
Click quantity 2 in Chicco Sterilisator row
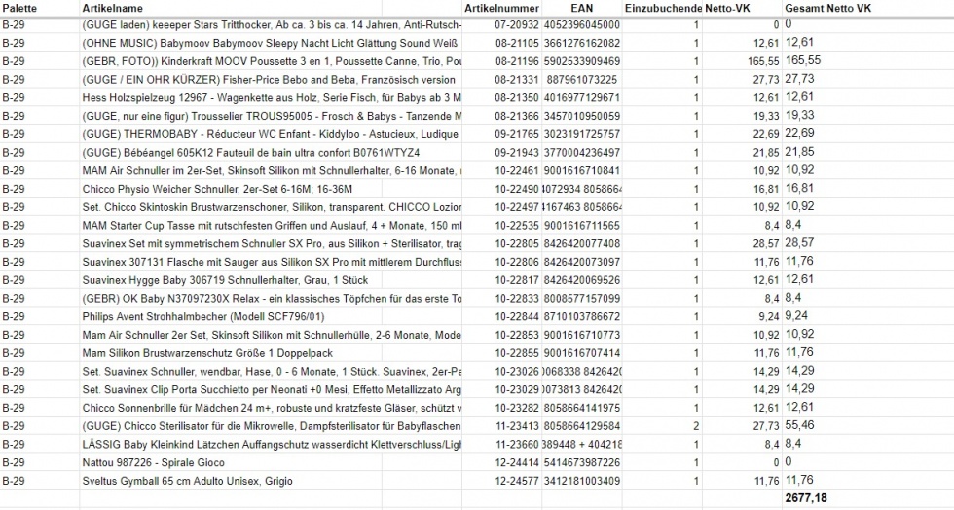pyautogui.click(x=696, y=426)
